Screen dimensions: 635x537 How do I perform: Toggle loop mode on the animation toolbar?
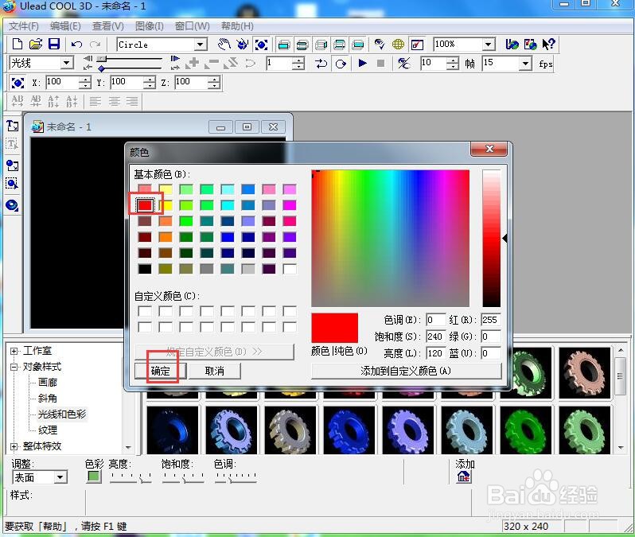coord(341,64)
